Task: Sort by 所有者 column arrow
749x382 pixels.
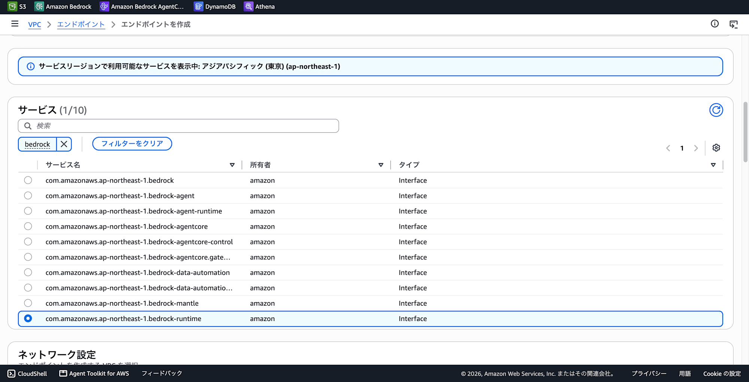Action: tap(381, 165)
